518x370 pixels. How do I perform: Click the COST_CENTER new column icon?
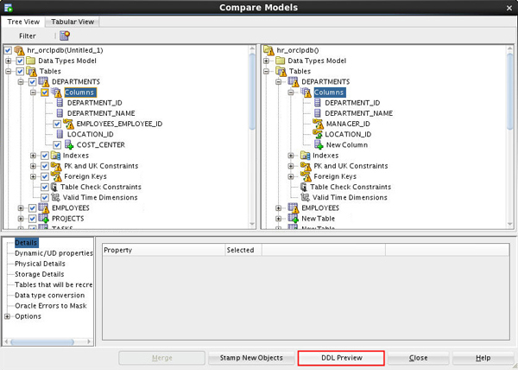tap(69, 145)
